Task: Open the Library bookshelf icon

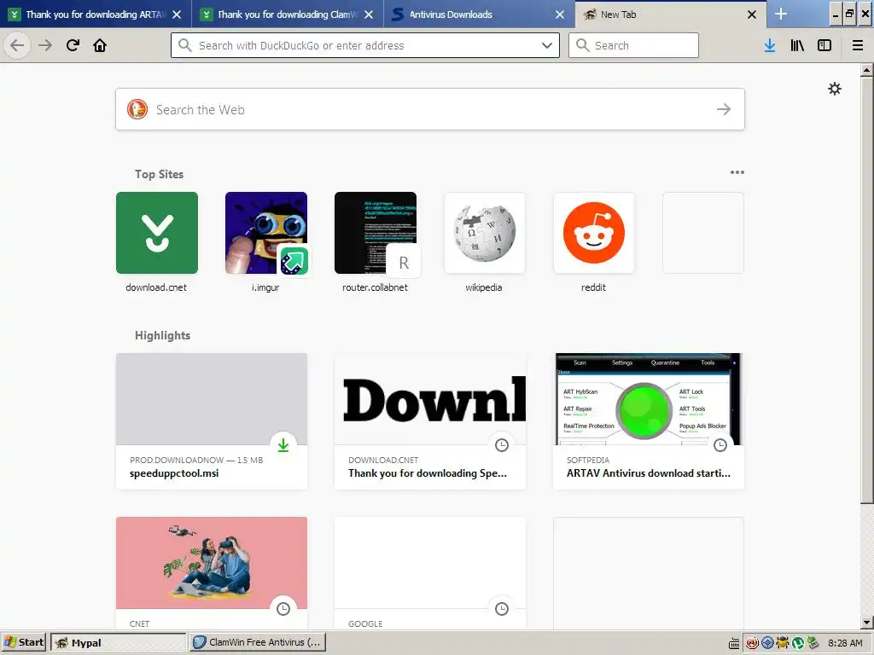Action: [x=797, y=45]
